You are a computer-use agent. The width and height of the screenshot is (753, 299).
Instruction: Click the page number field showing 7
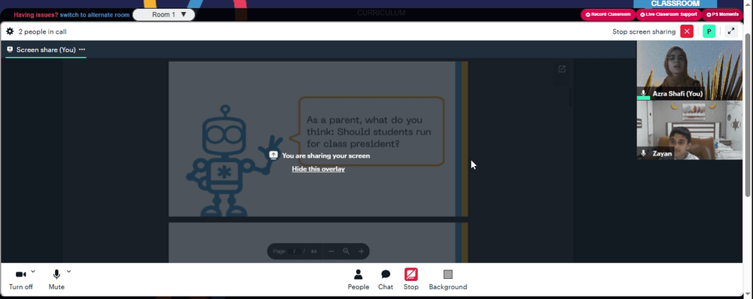(294, 251)
